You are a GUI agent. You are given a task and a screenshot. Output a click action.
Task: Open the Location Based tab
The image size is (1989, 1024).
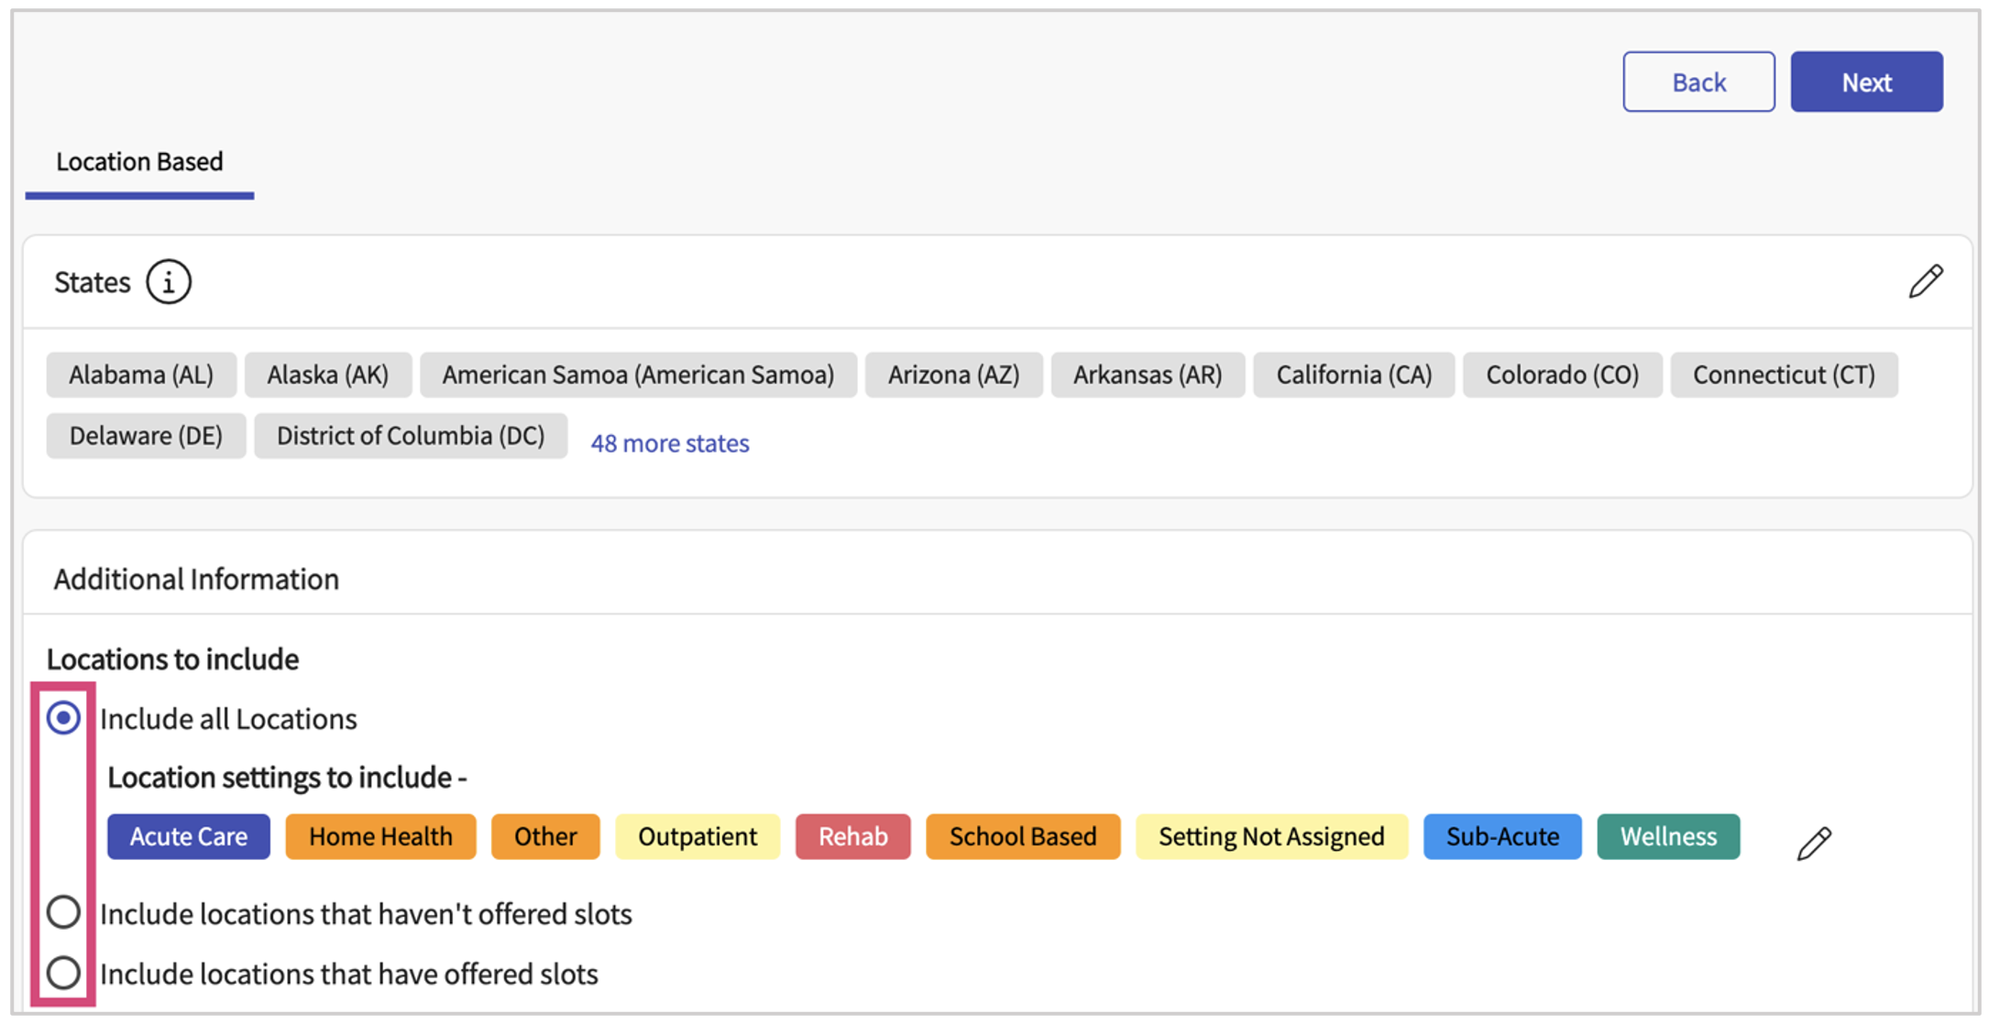coord(139,162)
